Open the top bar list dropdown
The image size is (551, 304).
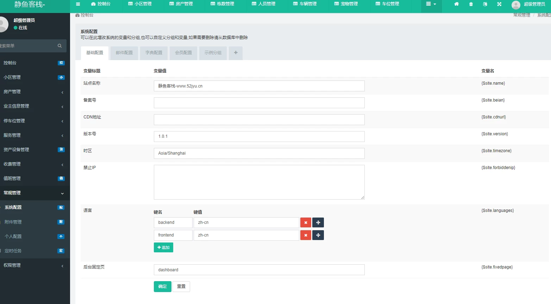point(431,4)
